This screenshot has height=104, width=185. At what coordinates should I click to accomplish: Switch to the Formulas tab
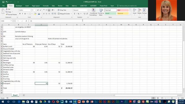click(x=46, y=6)
